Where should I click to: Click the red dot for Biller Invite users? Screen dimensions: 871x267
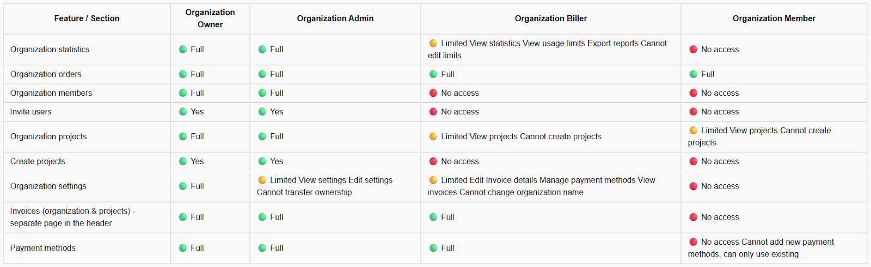coord(433,111)
